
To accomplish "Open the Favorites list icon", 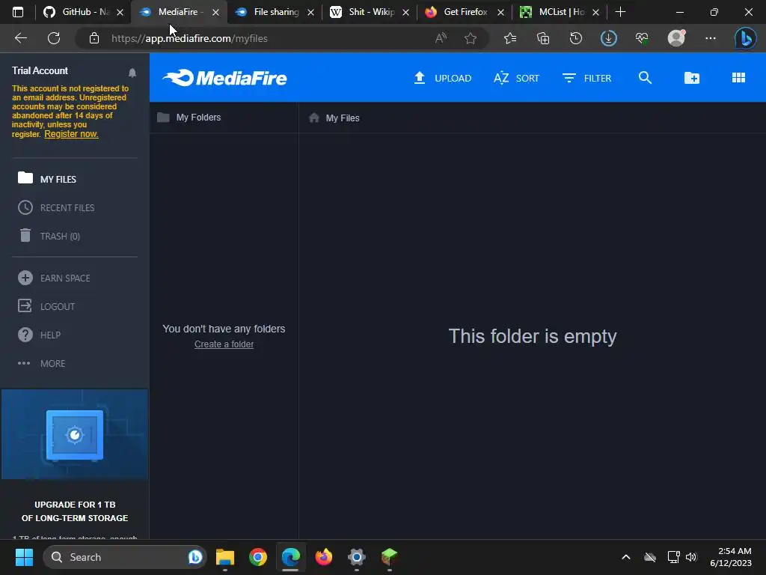I will 510,38.
